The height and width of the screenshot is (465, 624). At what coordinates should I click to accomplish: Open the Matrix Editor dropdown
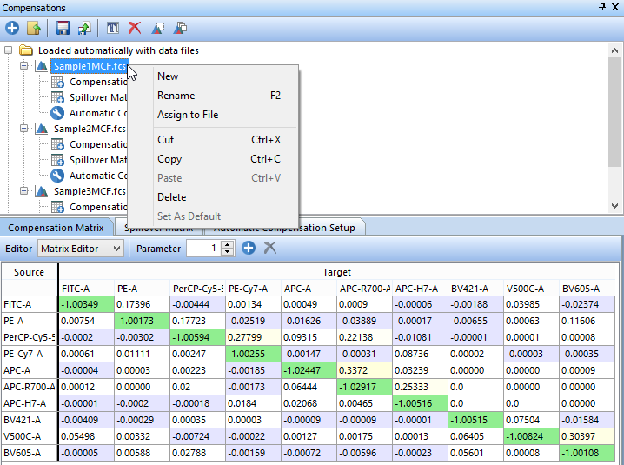(80, 249)
